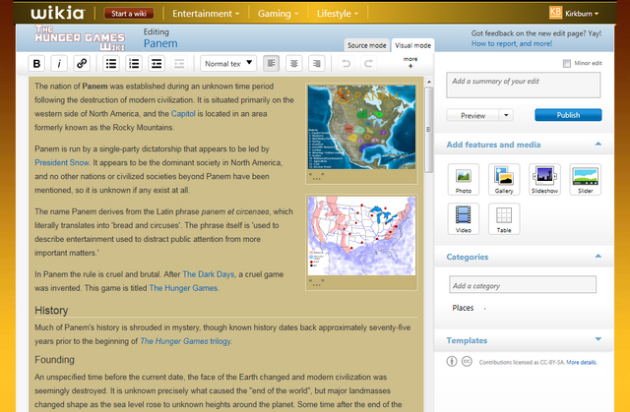Image resolution: width=630 pixels, height=412 pixels.
Task: Open the How to report, and more link
Action: (x=512, y=43)
